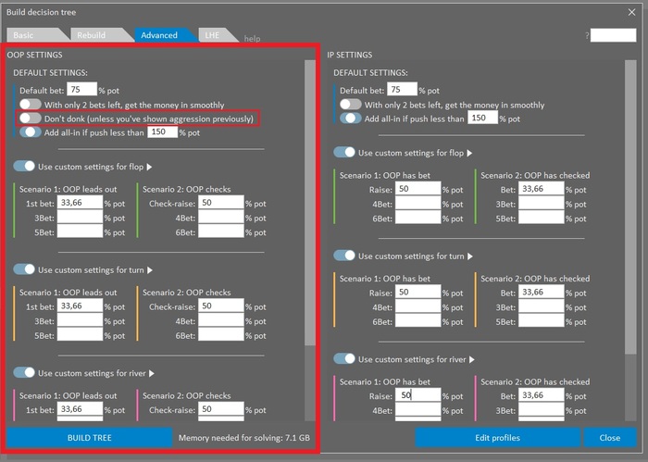This screenshot has height=462, width=648.
Task: Toggle IP 'Use custom settings for flop'
Action: pyautogui.click(x=344, y=152)
